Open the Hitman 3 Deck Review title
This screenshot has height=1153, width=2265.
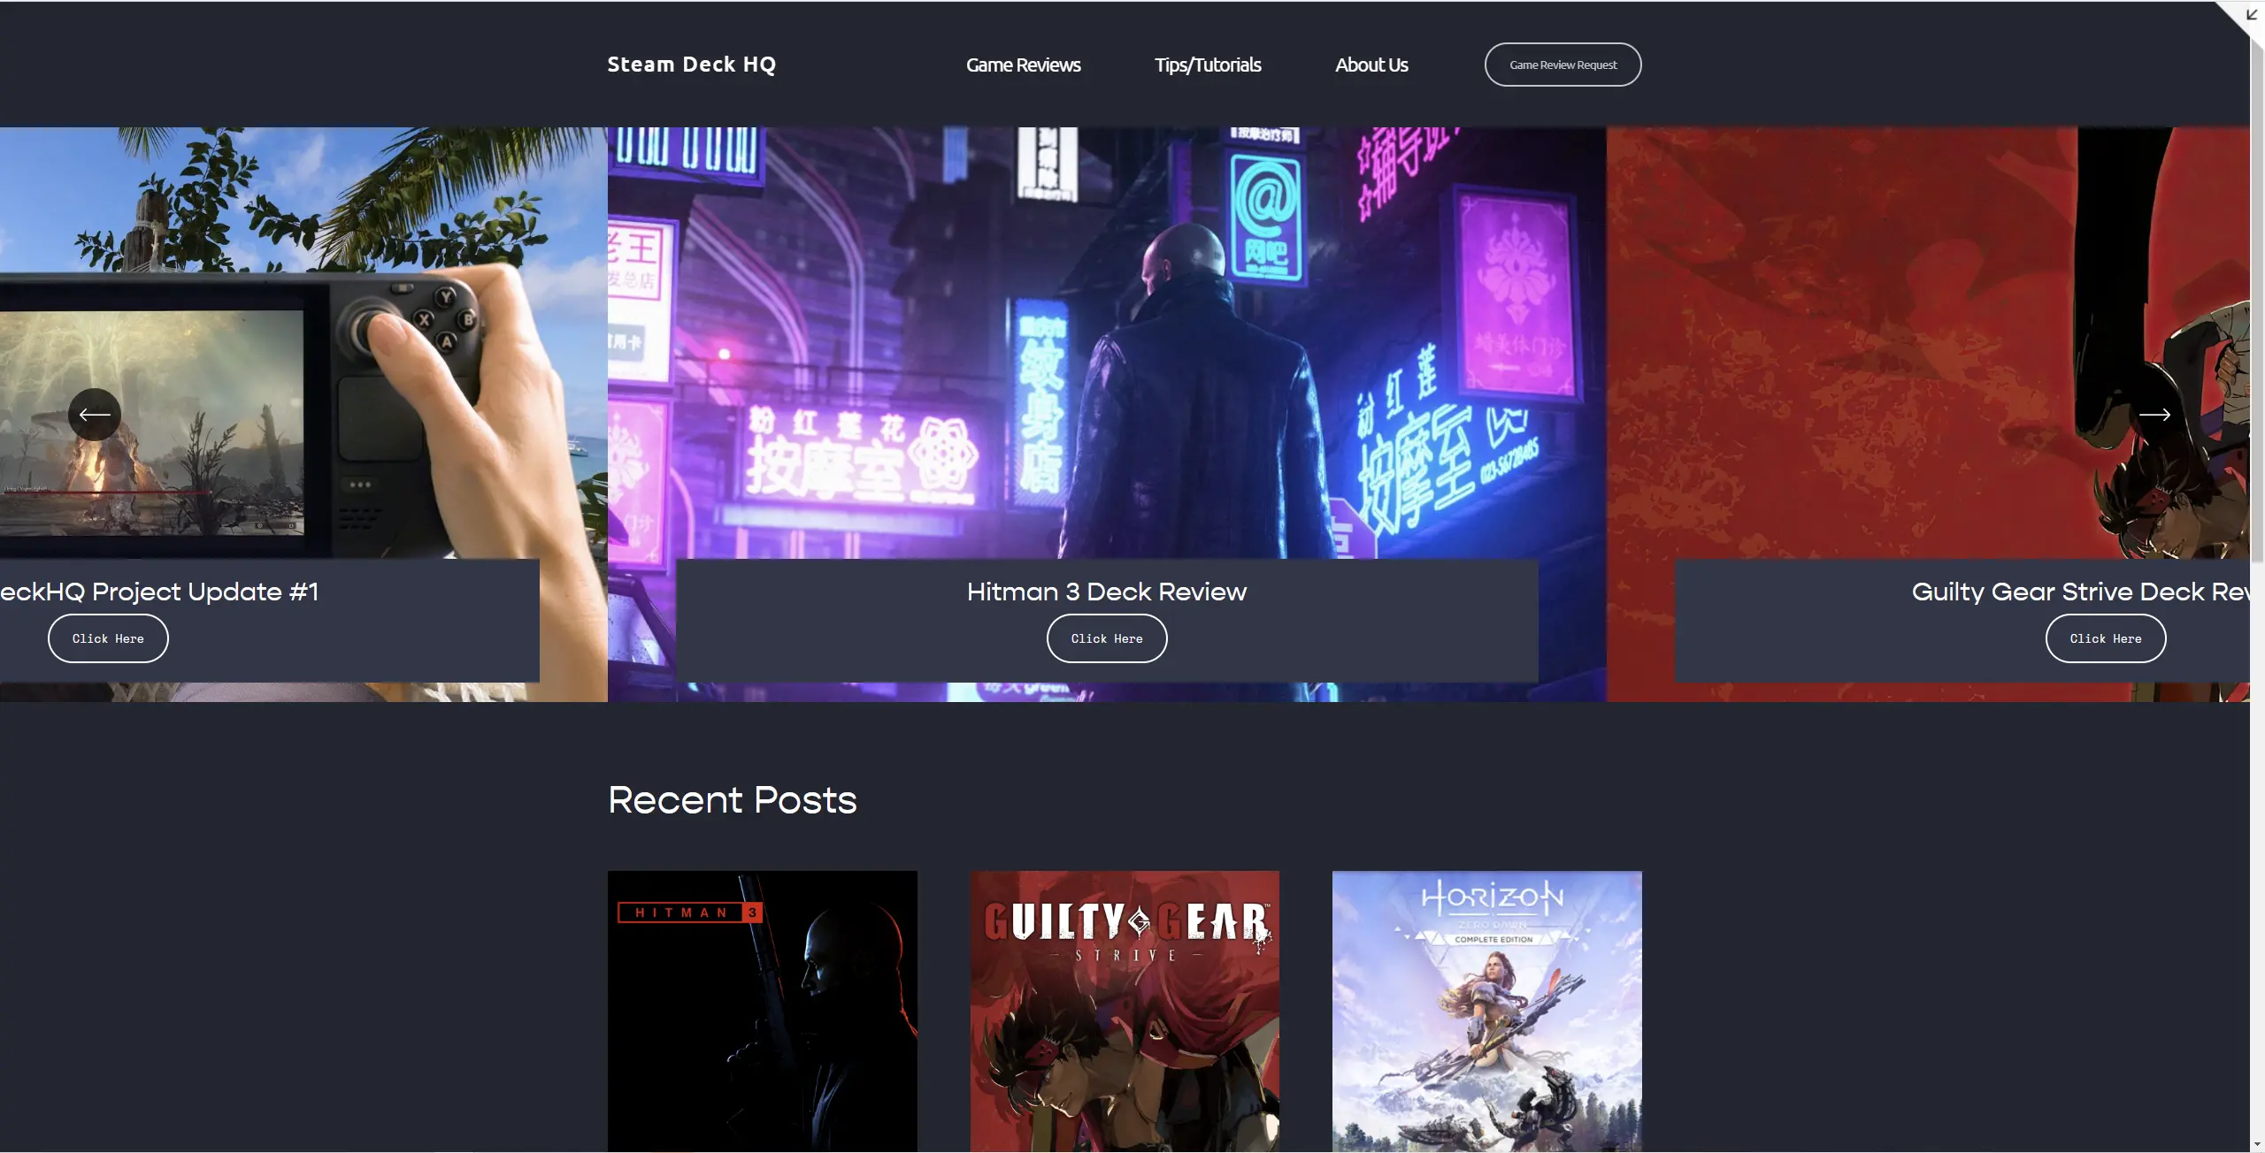tap(1107, 592)
